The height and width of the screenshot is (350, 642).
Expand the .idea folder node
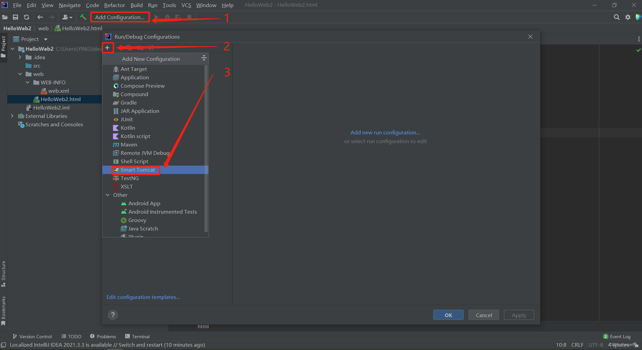tap(20, 57)
